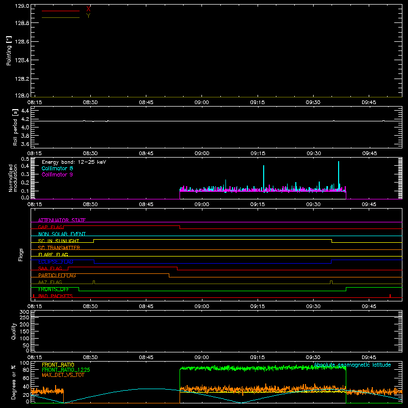
Task: Click the Flags axis title
Action: tap(21, 254)
